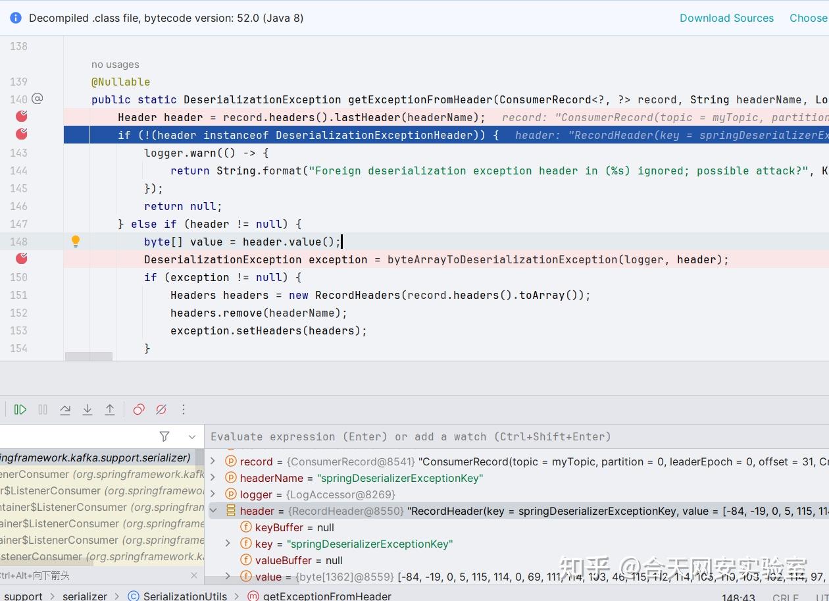The width and height of the screenshot is (829, 601).
Task: Expand the logger variable node
Action: [213, 494]
